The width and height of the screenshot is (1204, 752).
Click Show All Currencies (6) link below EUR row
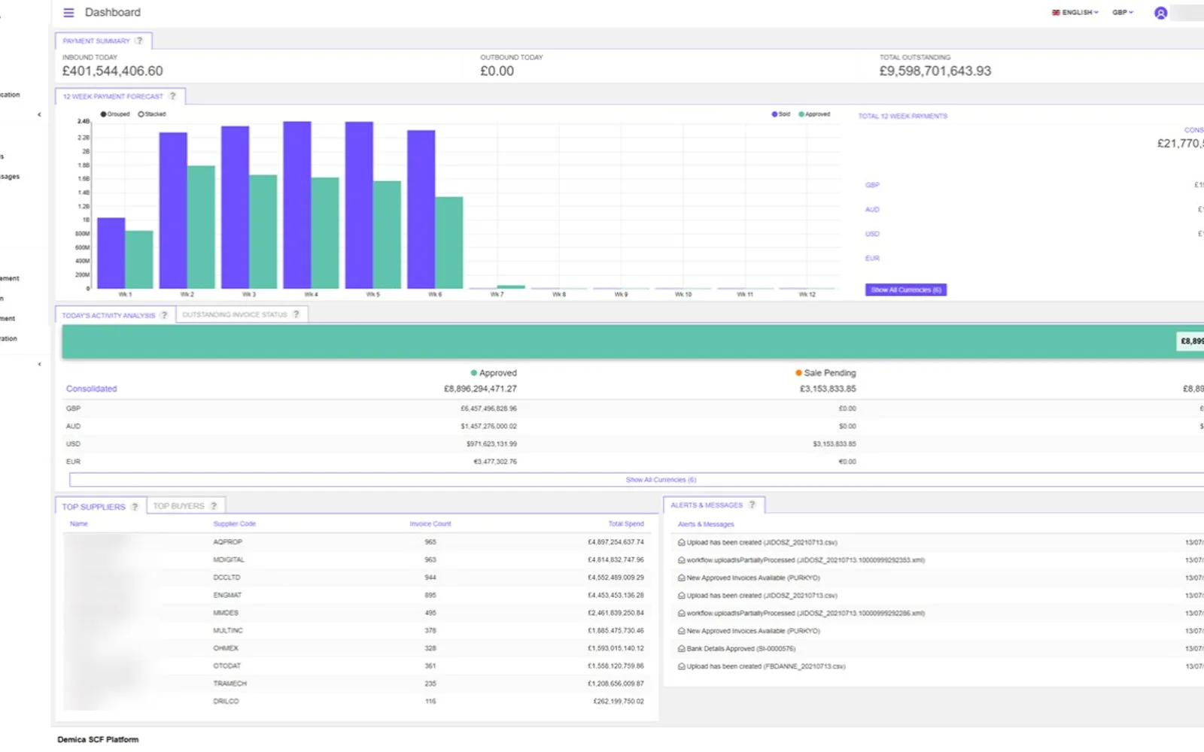pos(661,480)
